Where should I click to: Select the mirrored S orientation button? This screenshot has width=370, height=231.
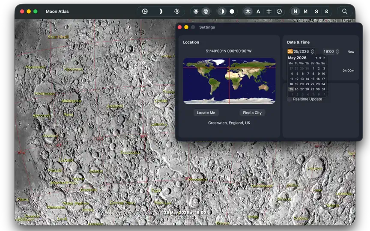pos(327,11)
